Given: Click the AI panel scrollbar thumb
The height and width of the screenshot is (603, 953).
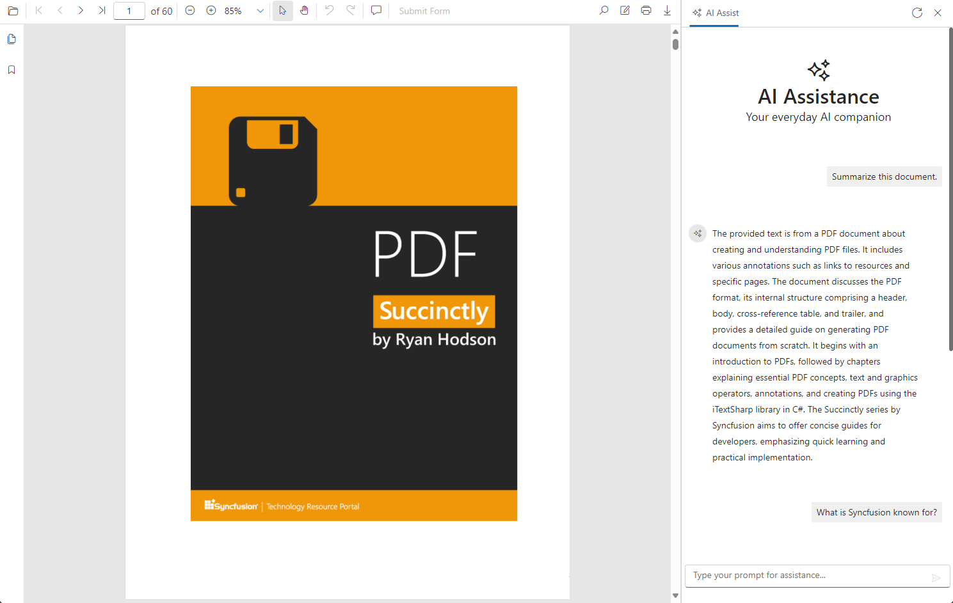Looking at the screenshot, I should (950, 189).
